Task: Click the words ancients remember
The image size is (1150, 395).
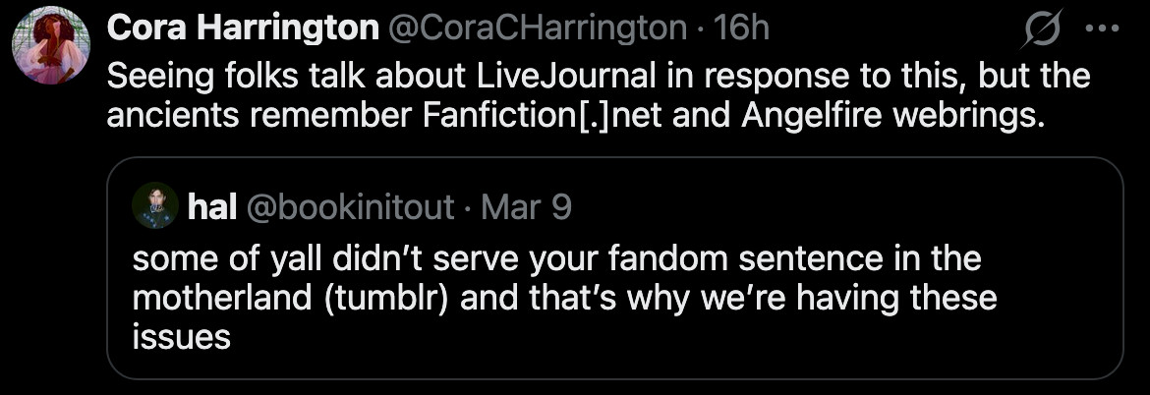Action: click(x=260, y=116)
